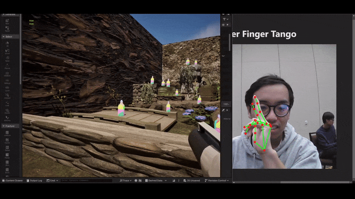Viewport: 355px width, 199px height.
Task: Open the Trace dropdown
Action: tap(126, 180)
